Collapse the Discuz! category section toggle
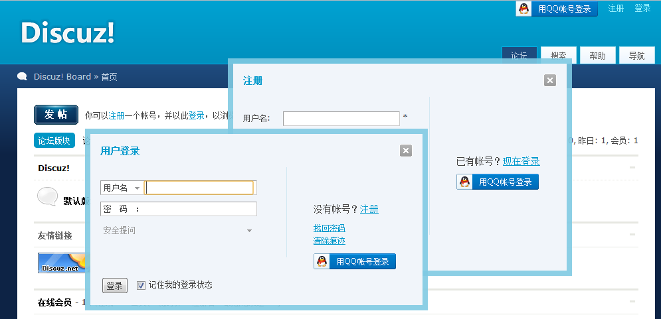Screen dimensions: 661x319 click(632, 168)
